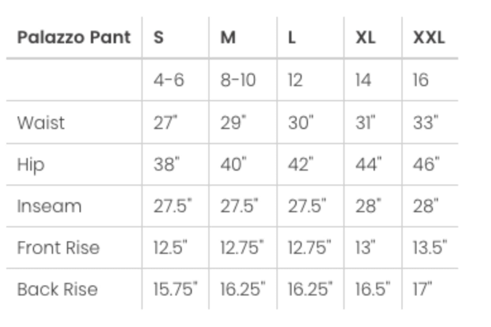Click the XL size column header

pyautogui.click(x=365, y=37)
